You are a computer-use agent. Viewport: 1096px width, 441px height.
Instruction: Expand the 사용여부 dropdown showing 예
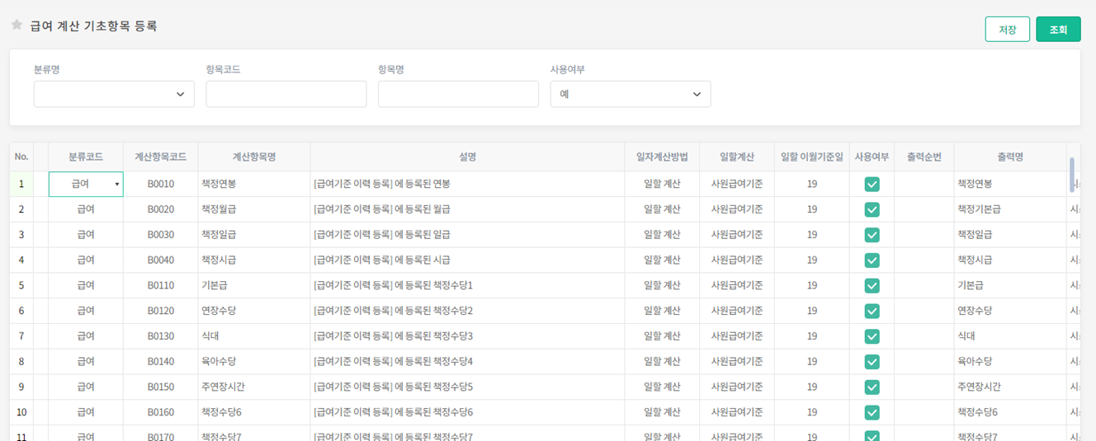(631, 94)
